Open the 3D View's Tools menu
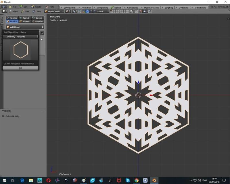The width and height of the screenshot is (230, 184). (37, 11)
